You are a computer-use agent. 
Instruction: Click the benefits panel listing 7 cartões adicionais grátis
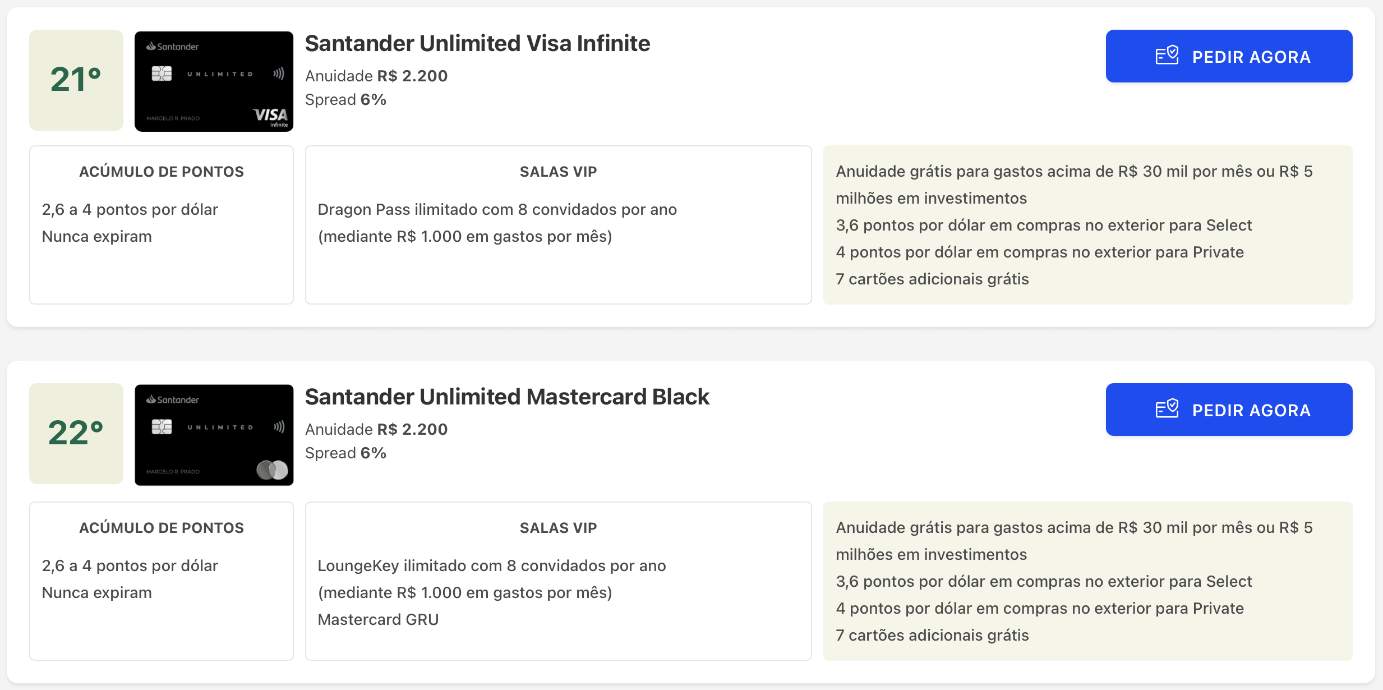click(1088, 581)
